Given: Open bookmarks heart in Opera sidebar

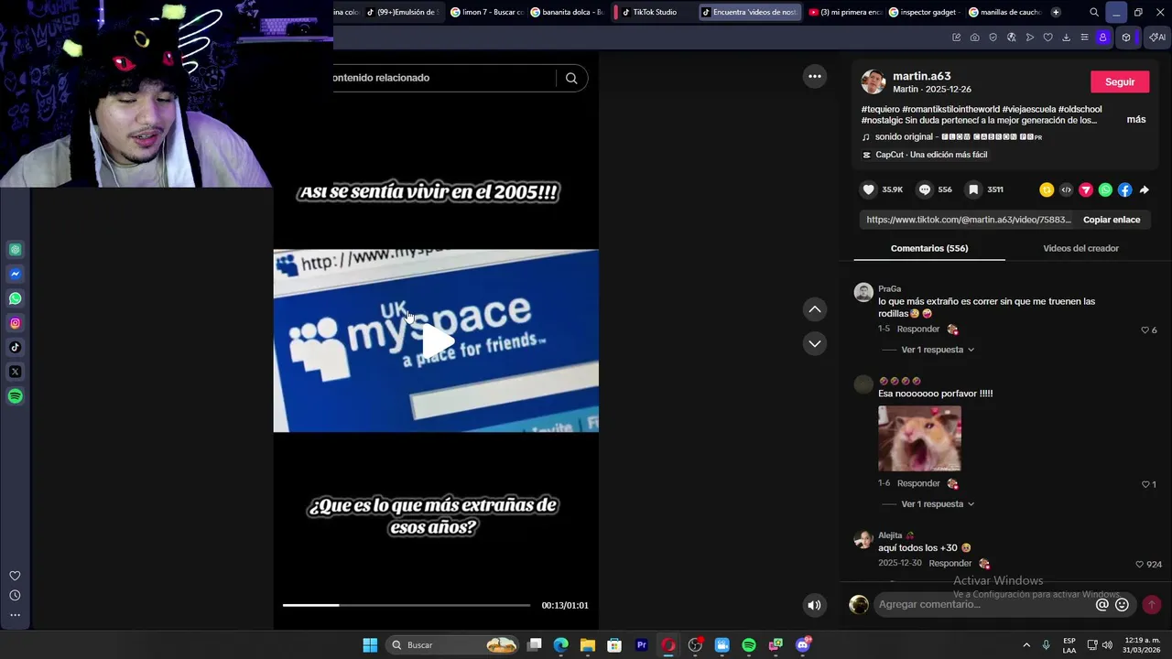Looking at the screenshot, I should pos(15,576).
